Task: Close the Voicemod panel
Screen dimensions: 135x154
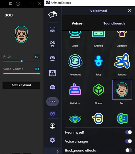Action: coord(129,10)
